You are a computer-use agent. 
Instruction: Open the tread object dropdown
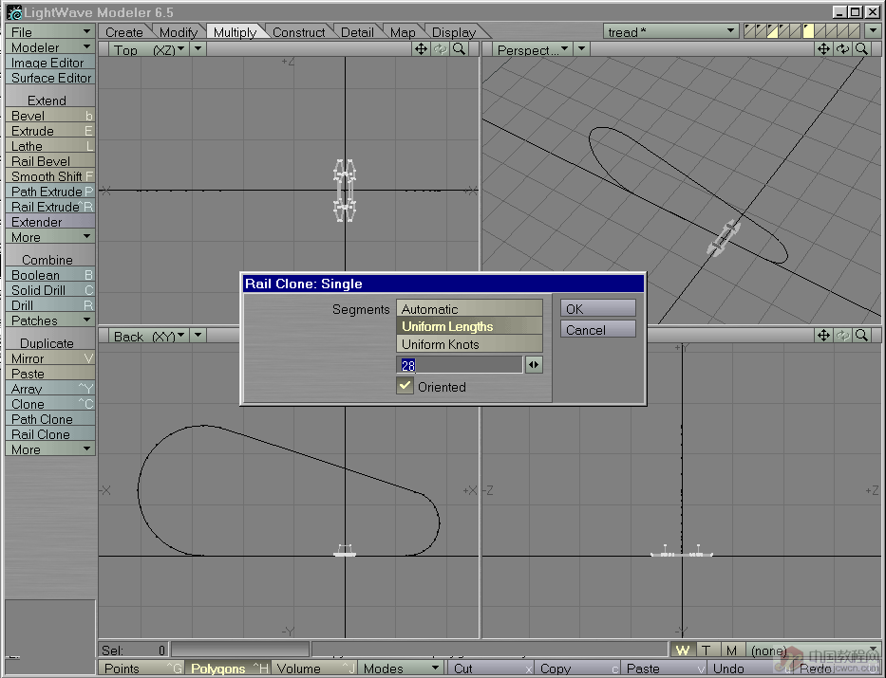pos(671,31)
